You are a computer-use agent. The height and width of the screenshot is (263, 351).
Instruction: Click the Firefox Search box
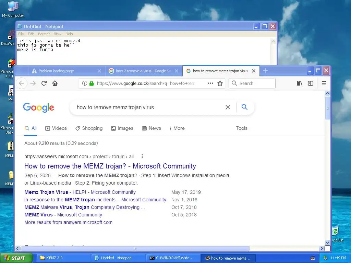tap(252, 84)
